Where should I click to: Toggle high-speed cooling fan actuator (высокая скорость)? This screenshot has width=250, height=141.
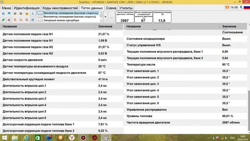pyautogui.click(x=68, y=13)
